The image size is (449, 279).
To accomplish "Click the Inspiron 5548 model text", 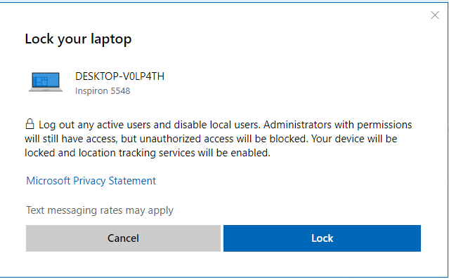I will pos(103,91).
